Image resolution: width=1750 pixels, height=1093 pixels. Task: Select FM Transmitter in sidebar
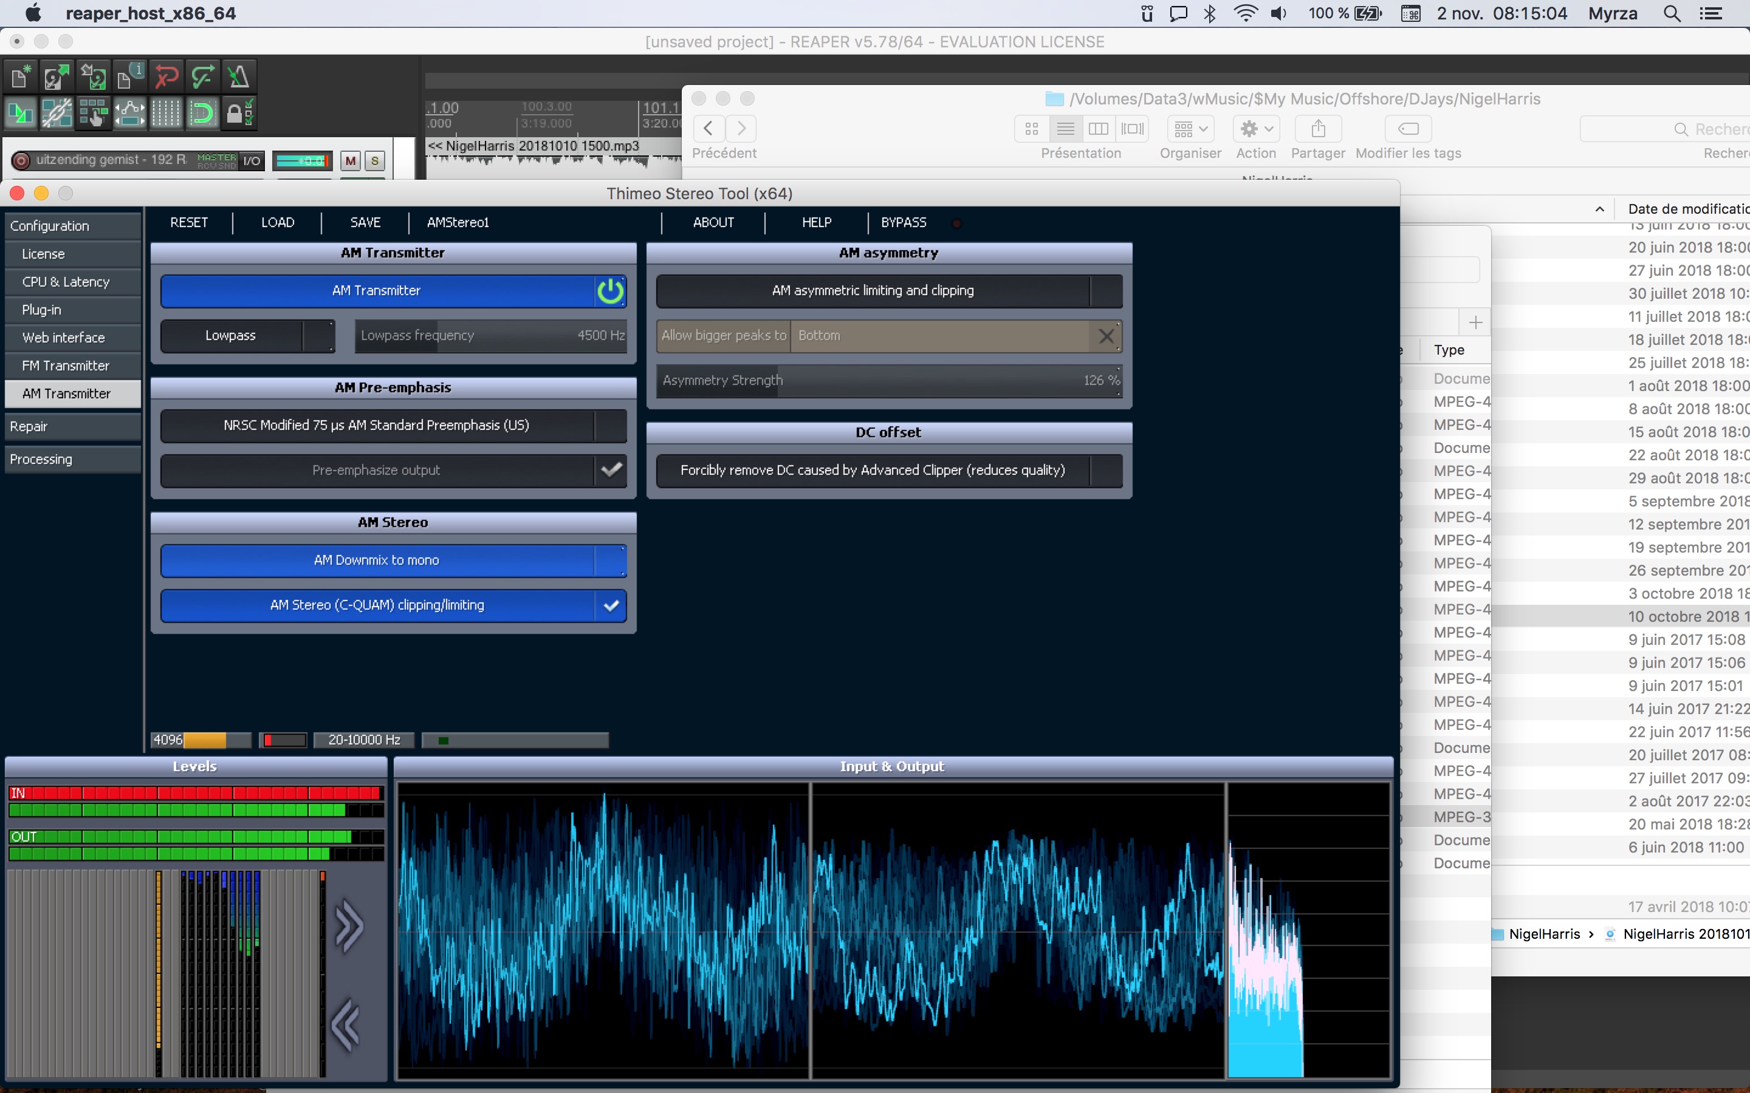72,366
